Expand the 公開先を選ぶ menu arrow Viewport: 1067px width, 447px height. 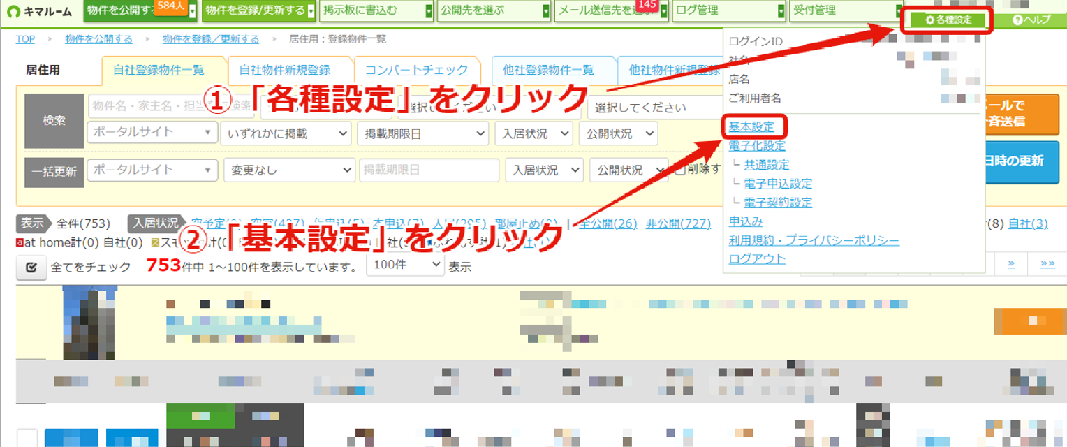point(545,11)
